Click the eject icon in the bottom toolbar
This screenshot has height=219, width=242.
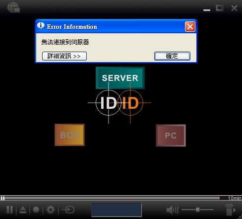pyautogui.click(x=23, y=210)
